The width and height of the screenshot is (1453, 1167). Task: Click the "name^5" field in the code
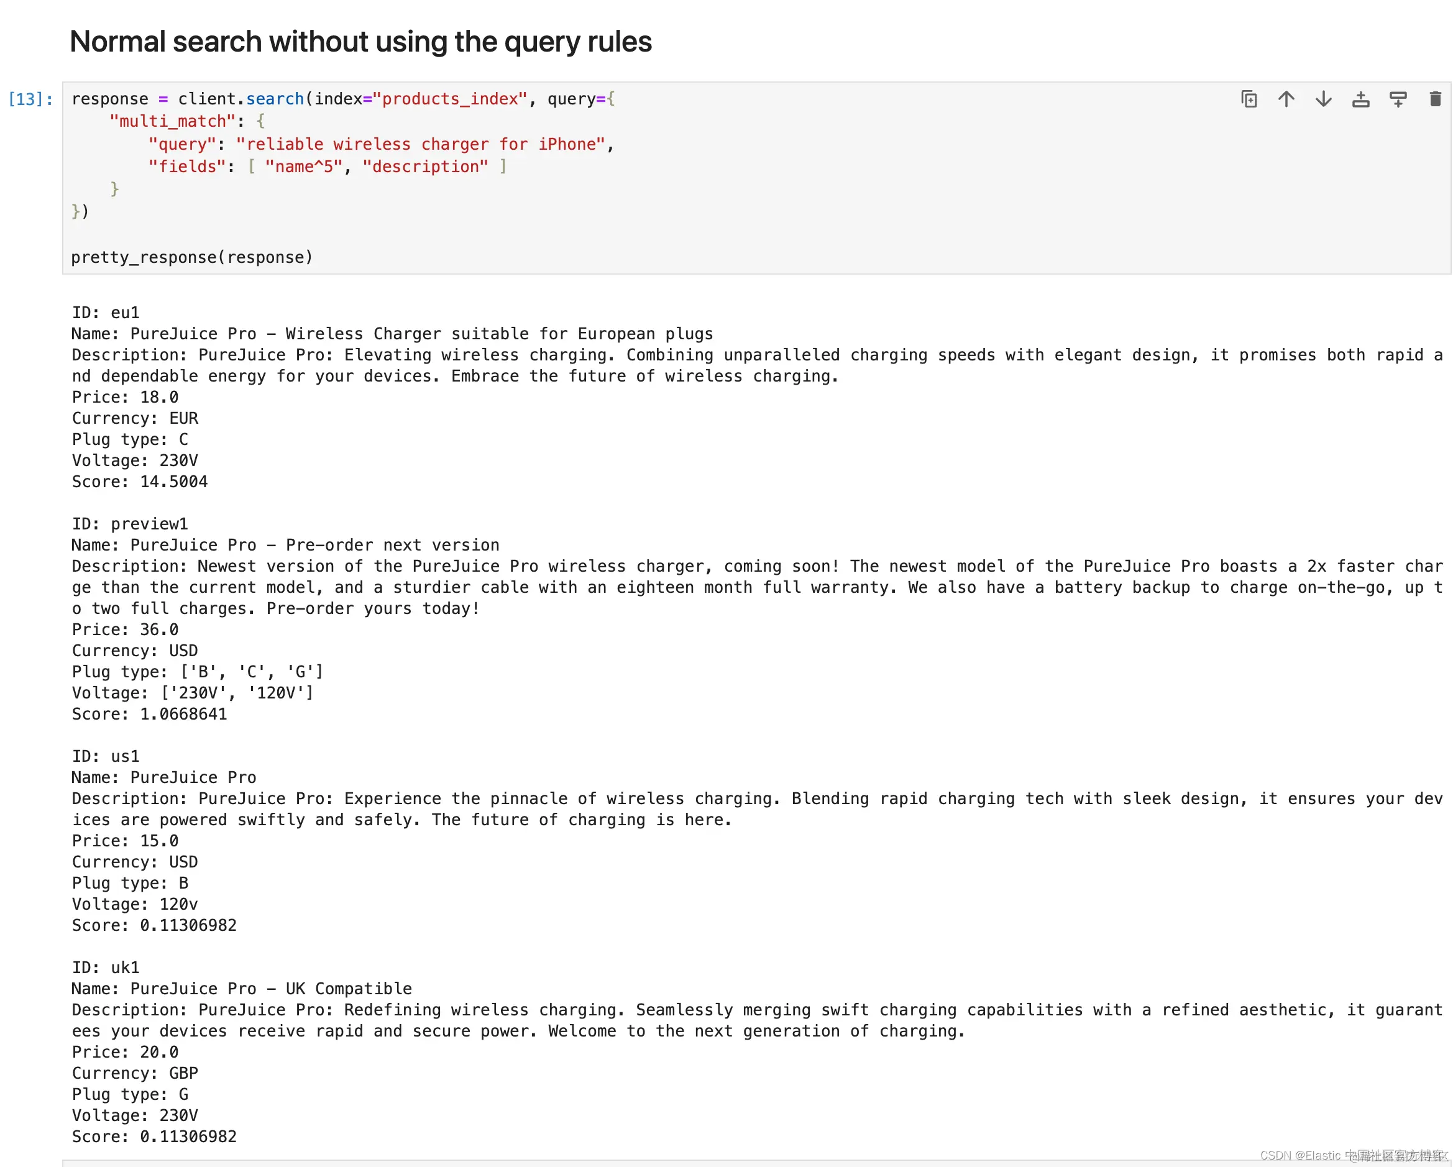pyautogui.click(x=303, y=167)
